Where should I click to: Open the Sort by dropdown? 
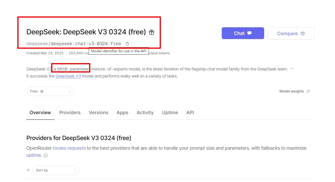(x=56, y=170)
